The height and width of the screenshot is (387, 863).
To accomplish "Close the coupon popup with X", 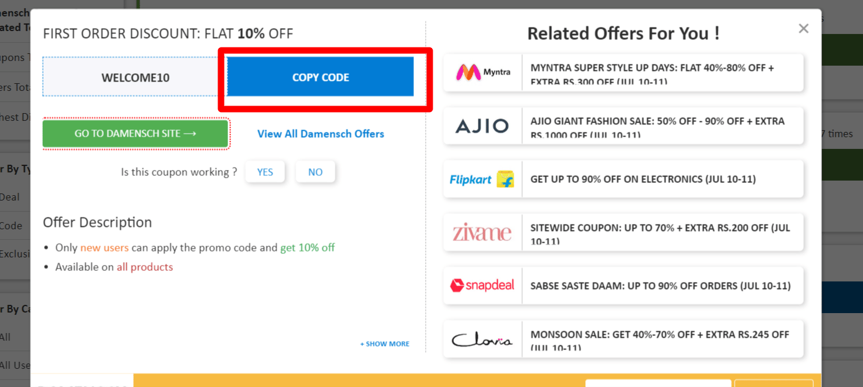I will point(803,29).
